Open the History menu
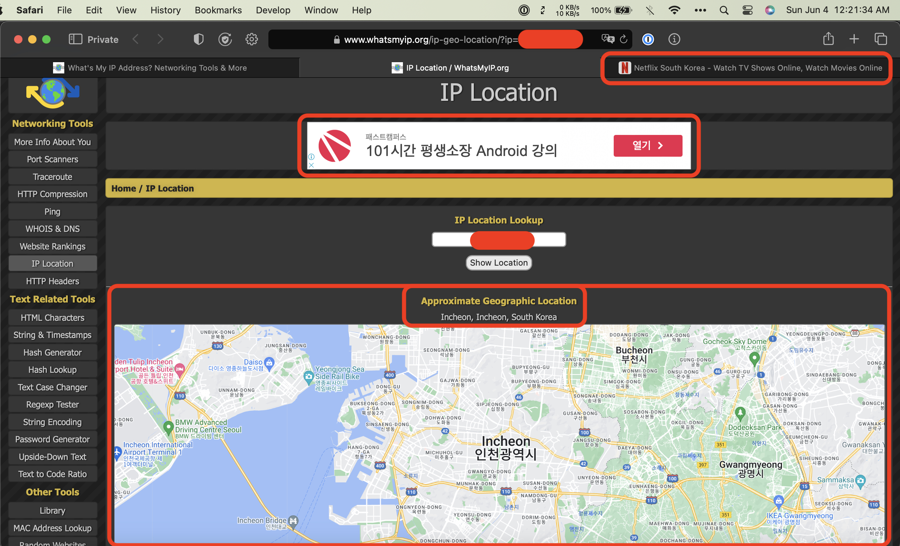 (x=165, y=10)
